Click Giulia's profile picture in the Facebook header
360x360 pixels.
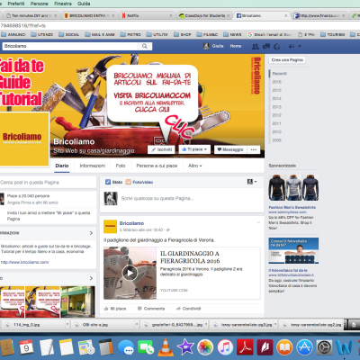tap(206, 46)
